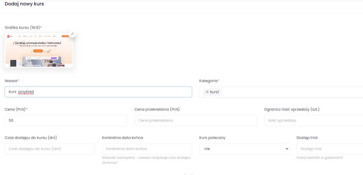
Task: Remove the kurs1 category tag
Action: (207, 92)
